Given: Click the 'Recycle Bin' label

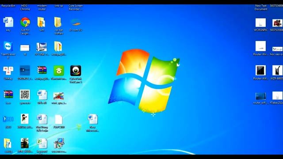Looking at the screenshot, I should click(8, 6).
